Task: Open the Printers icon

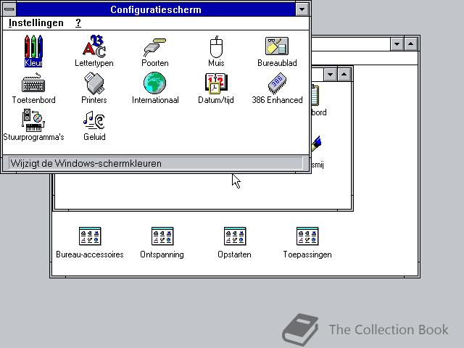Action: pyautogui.click(x=94, y=88)
